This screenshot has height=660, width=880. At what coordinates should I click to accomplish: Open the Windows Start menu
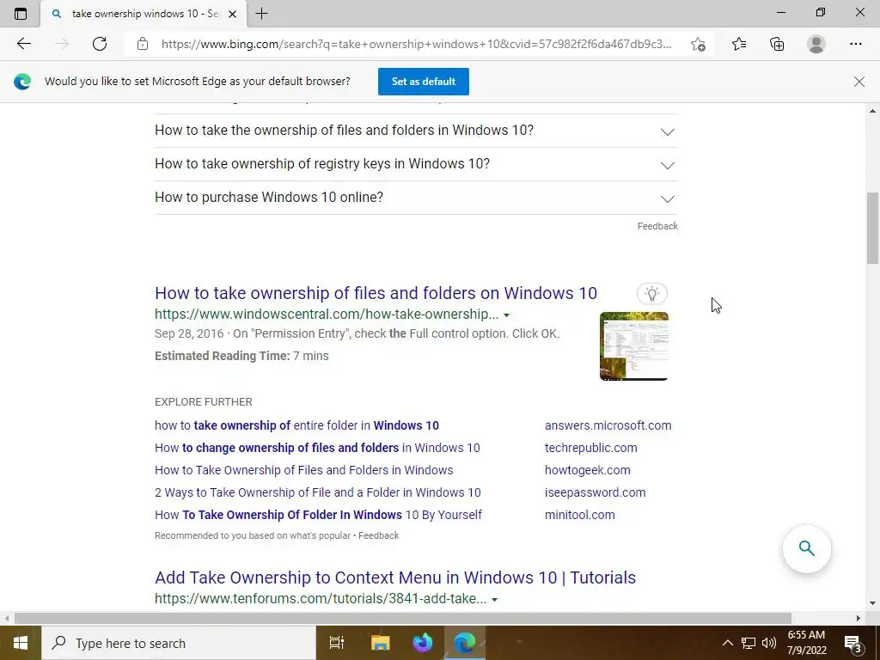click(x=21, y=643)
